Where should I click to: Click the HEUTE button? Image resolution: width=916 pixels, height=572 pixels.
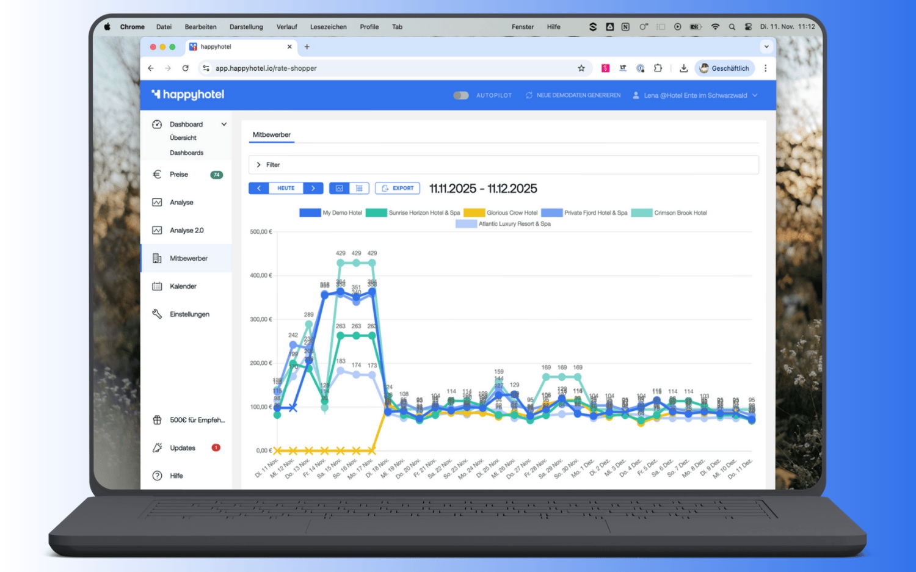click(x=286, y=188)
